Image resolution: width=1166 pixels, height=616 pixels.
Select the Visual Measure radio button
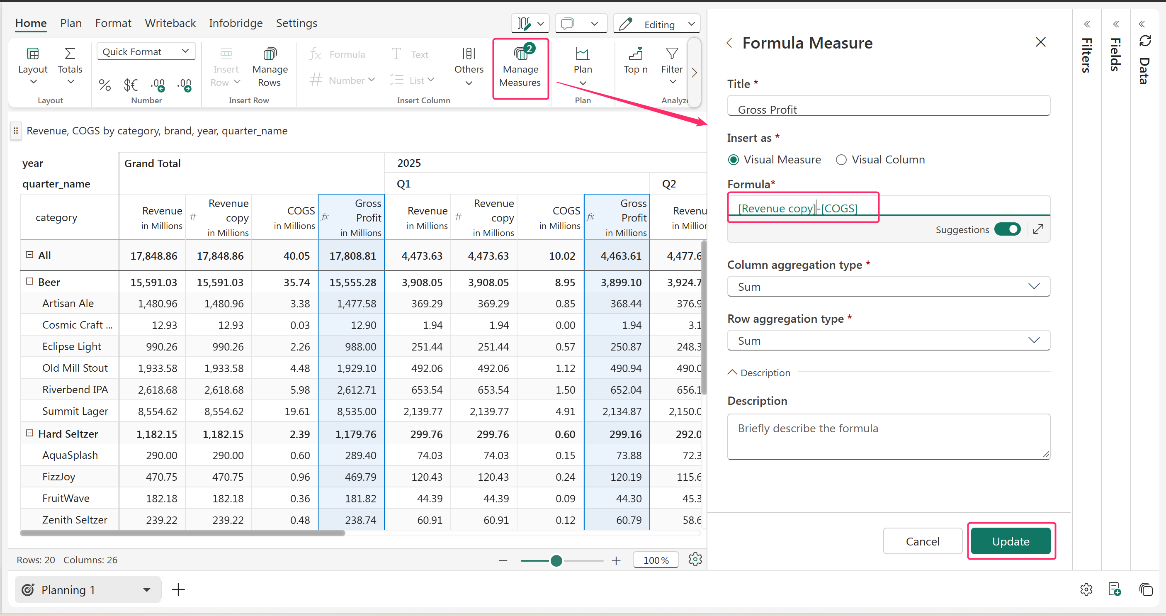[734, 160]
